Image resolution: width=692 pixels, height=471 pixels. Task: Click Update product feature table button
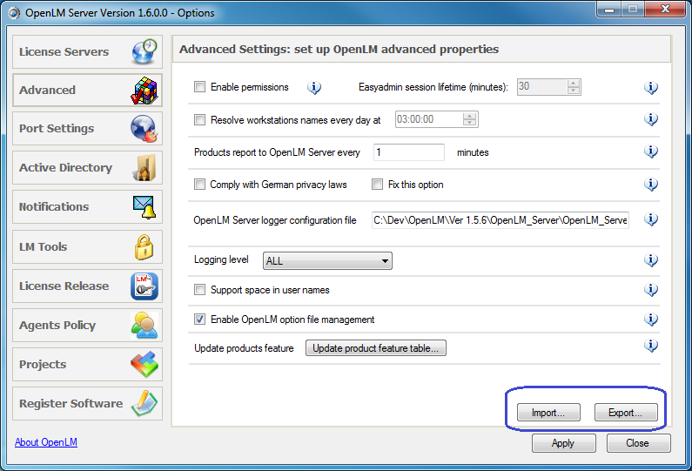point(376,348)
